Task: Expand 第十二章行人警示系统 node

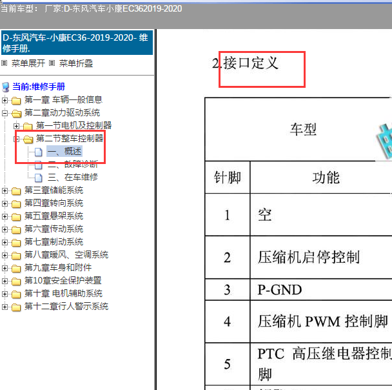Action: point(5,307)
